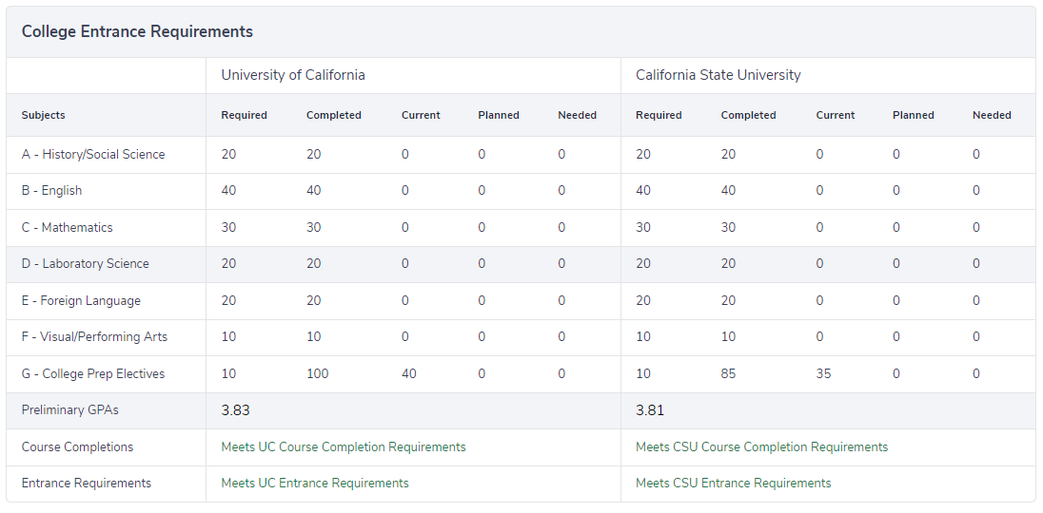
Task: Click the College Entrance Requirements heading
Action: pos(137,31)
